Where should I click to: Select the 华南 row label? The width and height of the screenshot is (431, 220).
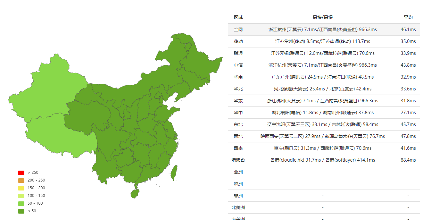tap(238, 77)
